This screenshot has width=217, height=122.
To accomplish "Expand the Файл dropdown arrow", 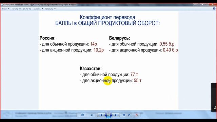I will pyautogui.click(x=9, y=9).
